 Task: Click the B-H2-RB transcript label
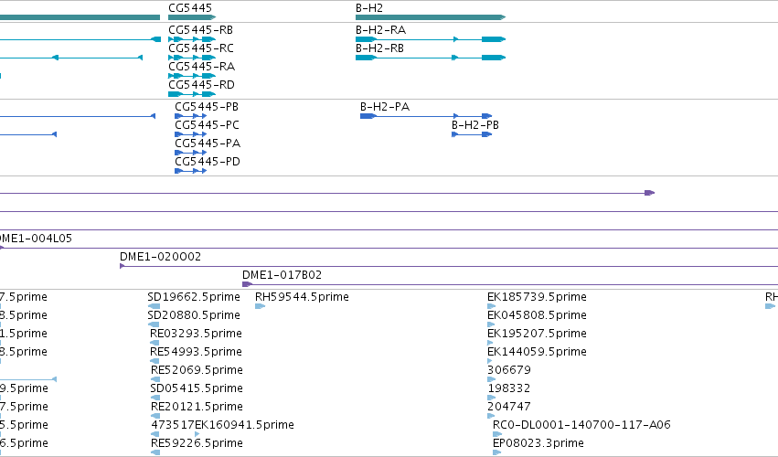click(379, 48)
